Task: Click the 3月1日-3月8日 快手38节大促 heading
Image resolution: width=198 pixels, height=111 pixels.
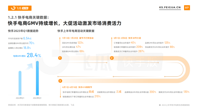Action: point(127,38)
